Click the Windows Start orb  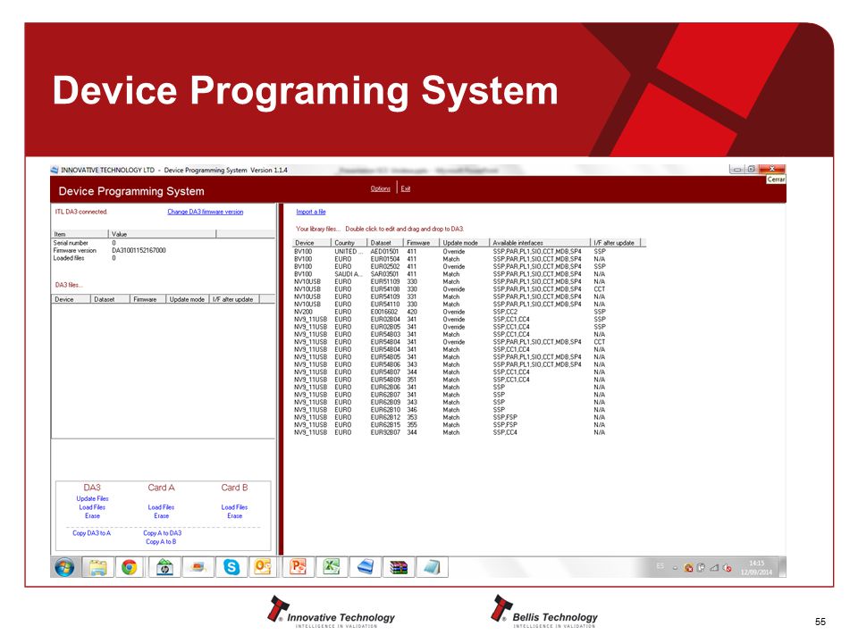point(64,568)
